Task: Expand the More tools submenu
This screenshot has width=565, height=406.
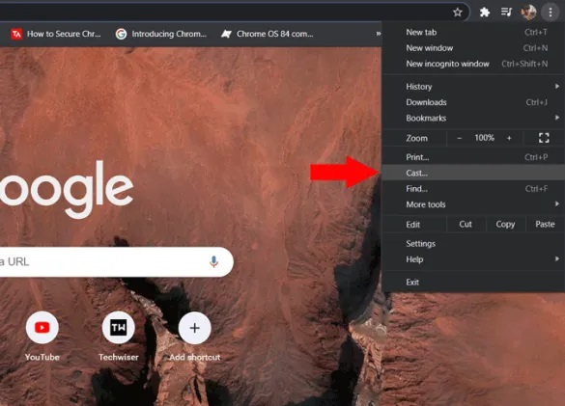Action: pos(473,204)
